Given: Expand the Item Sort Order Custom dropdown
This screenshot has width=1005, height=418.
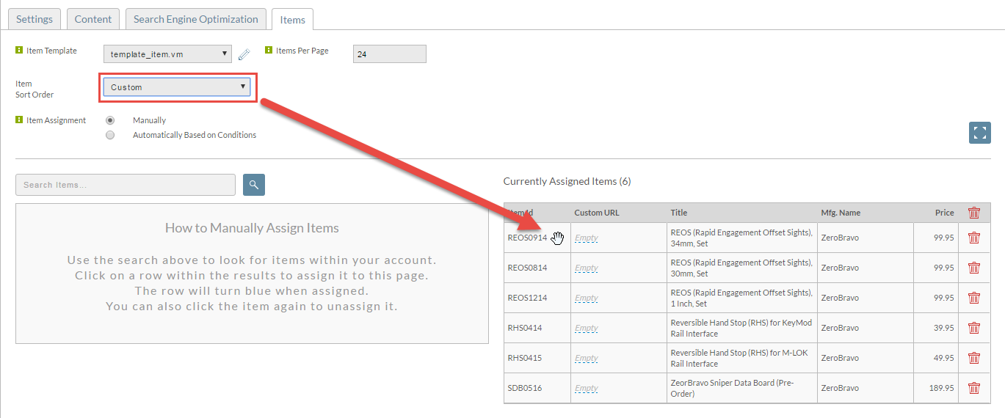Looking at the screenshot, I should (x=177, y=87).
